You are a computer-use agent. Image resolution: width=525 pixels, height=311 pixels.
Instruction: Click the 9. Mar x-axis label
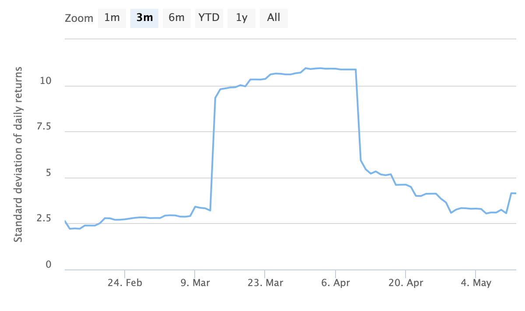click(195, 283)
